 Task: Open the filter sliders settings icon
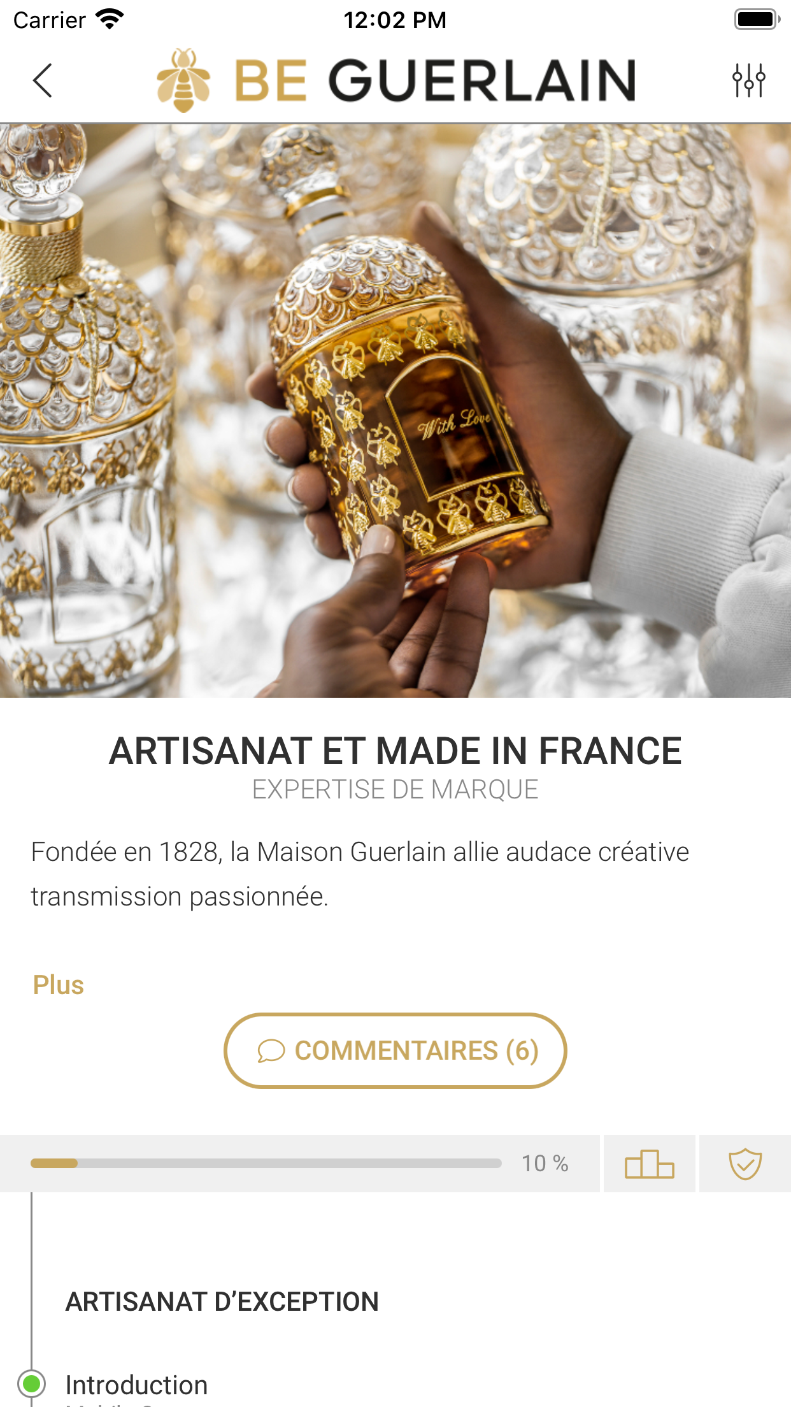tap(748, 80)
